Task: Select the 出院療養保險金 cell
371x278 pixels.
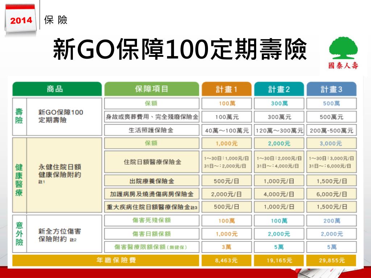Action: coord(152,181)
